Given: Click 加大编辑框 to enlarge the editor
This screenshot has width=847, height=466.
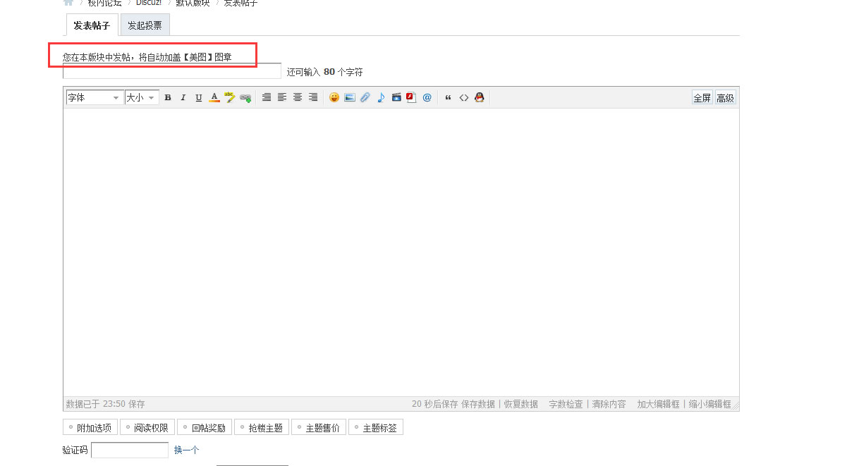Looking at the screenshot, I should [659, 404].
